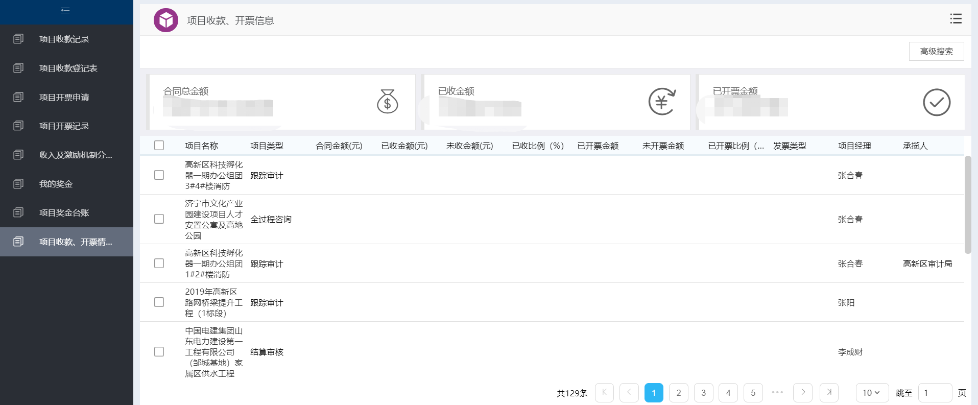Go to page 3 in pagination
Image resolution: width=978 pixels, height=405 pixels.
click(703, 393)
